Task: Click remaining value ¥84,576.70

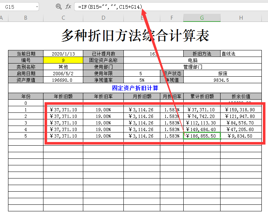Action: [241, 123]
